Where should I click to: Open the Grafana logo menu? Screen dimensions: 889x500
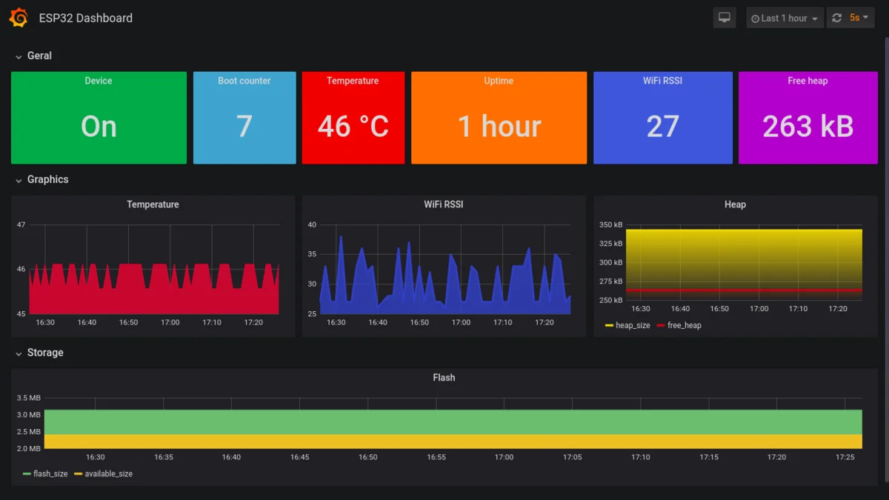[19, 18]
